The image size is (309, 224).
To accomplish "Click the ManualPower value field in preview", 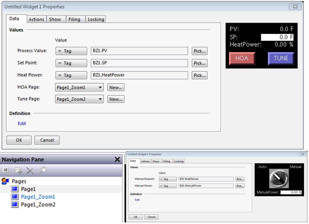I will tap(291, 192).
